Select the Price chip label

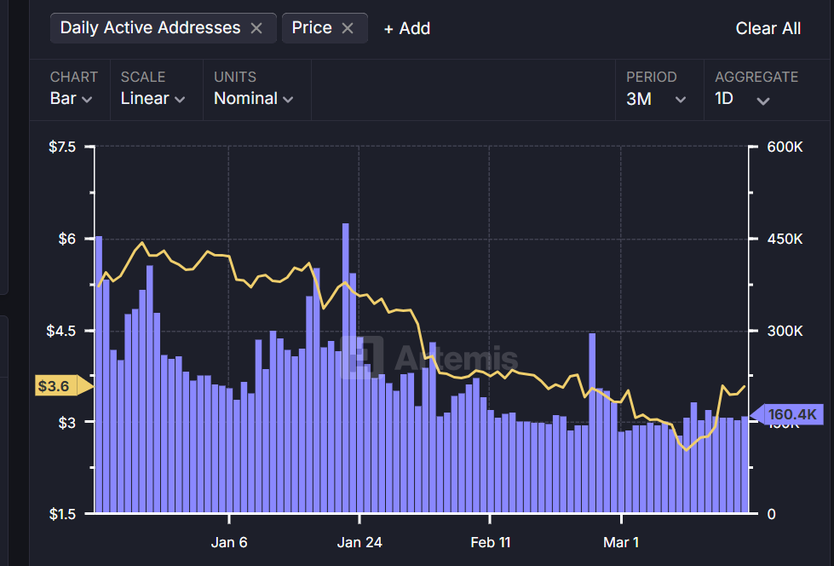pos(312,28)
